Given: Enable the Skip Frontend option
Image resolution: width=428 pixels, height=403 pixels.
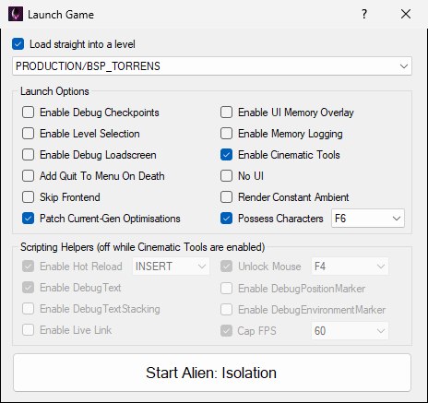Looking at the screenshot, I should pos(28,197).
